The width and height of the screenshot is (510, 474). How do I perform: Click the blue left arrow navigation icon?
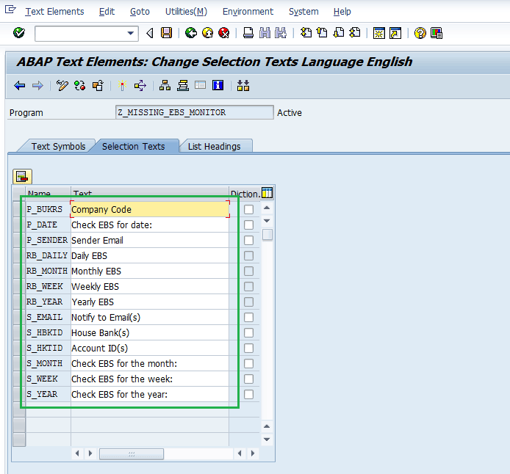tap(20, 86)
